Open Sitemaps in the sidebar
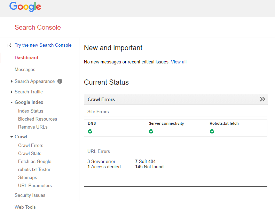 28,177
